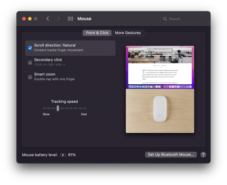This screenshot has width=227, height=185.
Task: Click Set Up Bluetooth Mouse button
Action: [x=171, y=154]
